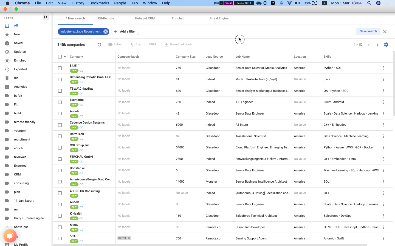Open macOS Spotlight search

click(x=369, y=3)
